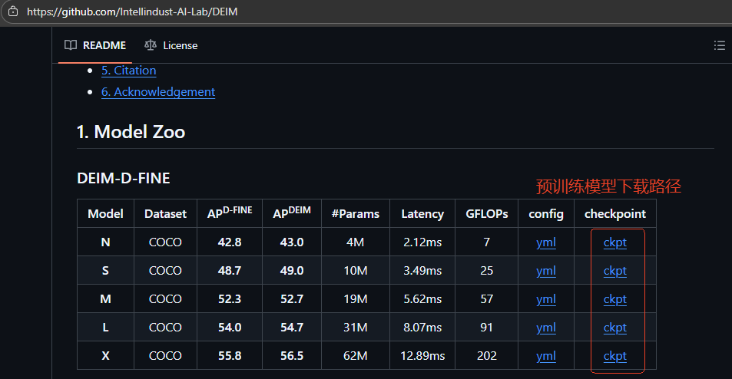Click the License scale icon
The image size is (732, 379).
[151, 45]
